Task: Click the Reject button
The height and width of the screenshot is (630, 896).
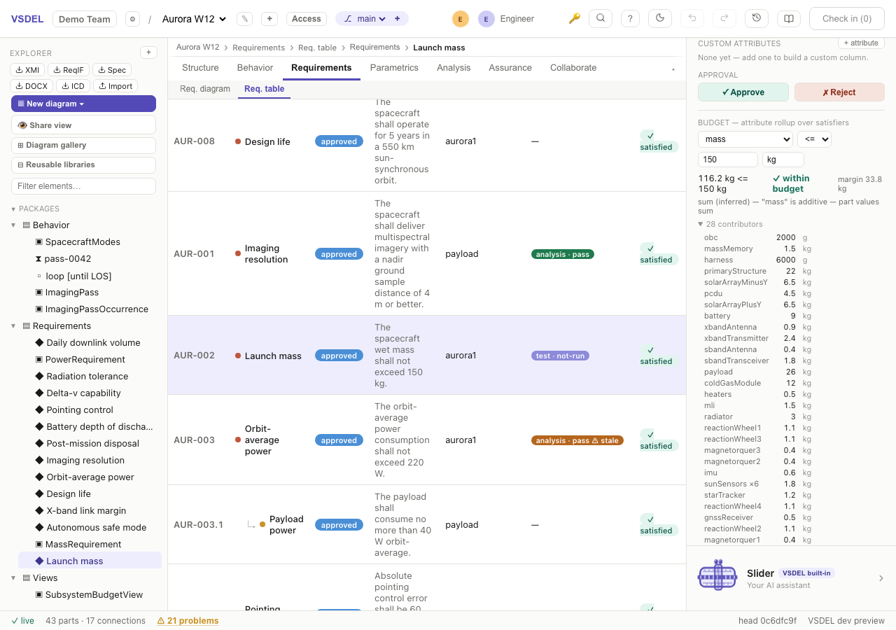Action: pos(839,92)
